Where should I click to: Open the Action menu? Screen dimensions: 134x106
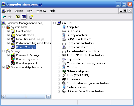19,11
